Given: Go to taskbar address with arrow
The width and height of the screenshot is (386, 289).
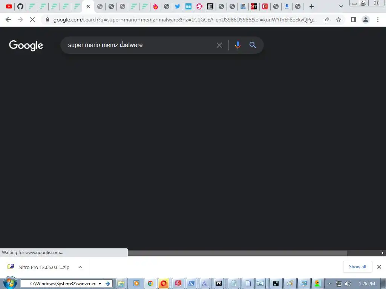Looking at the screenshot, I should (x=107, y=284).
